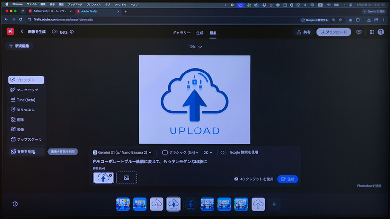Select the プロンプト tool
The height and width of the screenshot is (219, 390).
[26, 80]
